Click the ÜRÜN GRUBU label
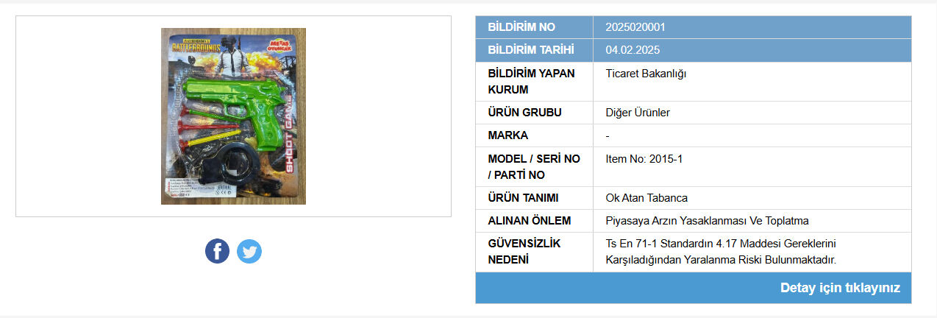 [524, 113]
